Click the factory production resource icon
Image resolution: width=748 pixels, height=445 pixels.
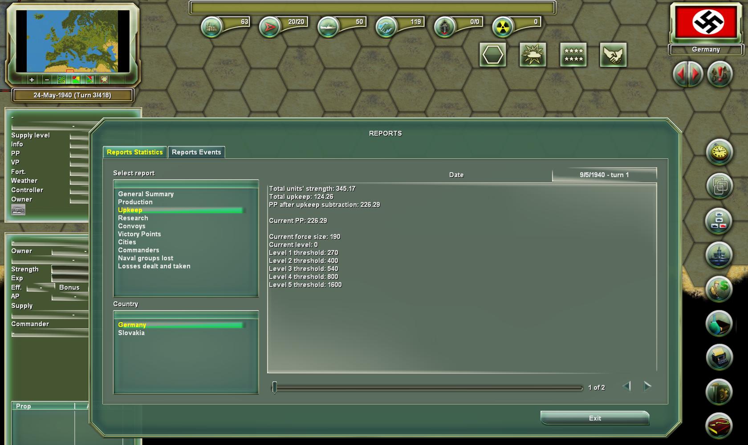(x=211, y=27)
